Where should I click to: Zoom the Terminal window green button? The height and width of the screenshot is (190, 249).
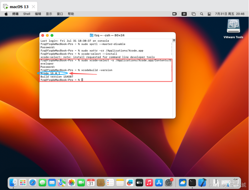[x=52, y=35]
